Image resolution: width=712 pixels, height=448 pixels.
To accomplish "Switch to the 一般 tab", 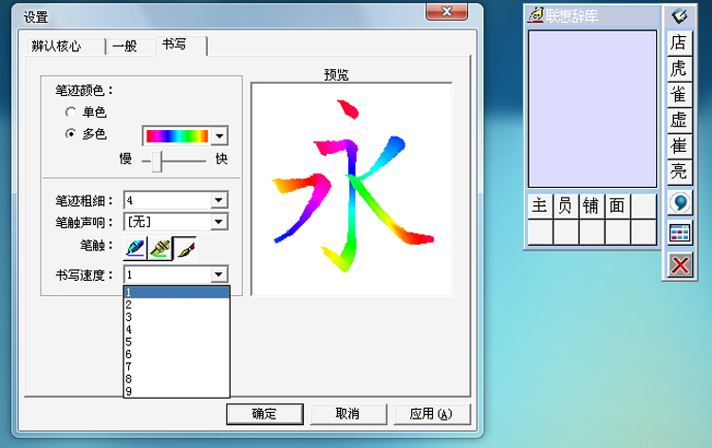I will coord(125,47).
